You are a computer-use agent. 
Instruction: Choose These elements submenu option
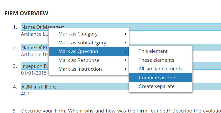point(156,60)
